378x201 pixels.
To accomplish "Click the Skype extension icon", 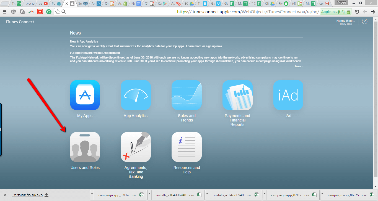I will click(x=22, y=12).
